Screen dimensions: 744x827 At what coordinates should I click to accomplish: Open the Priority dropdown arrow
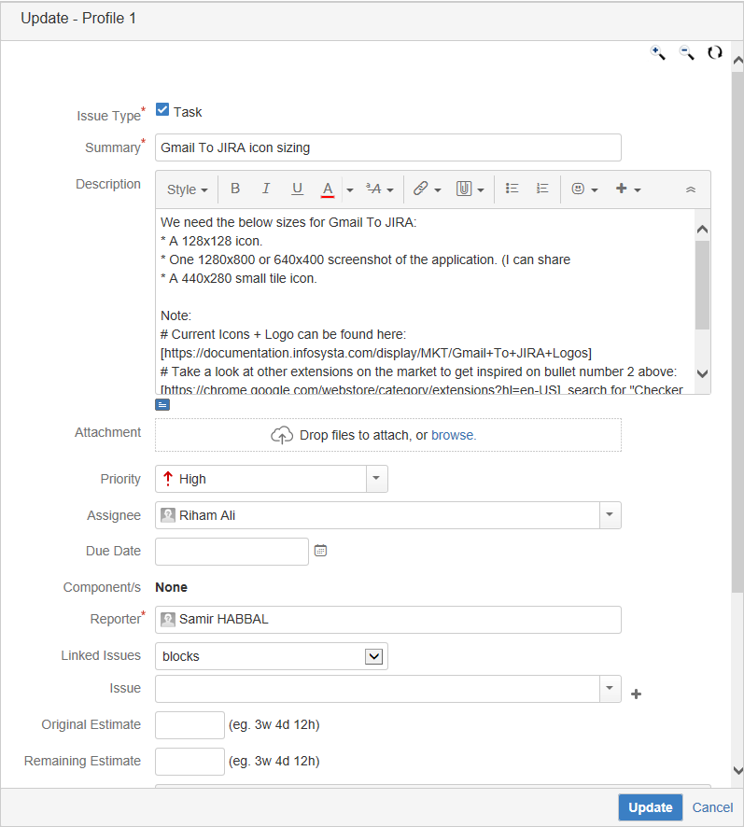point(377,479)
